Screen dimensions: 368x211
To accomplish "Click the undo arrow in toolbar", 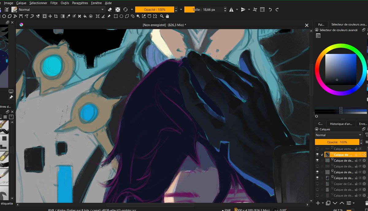I will tap(270, 10).
